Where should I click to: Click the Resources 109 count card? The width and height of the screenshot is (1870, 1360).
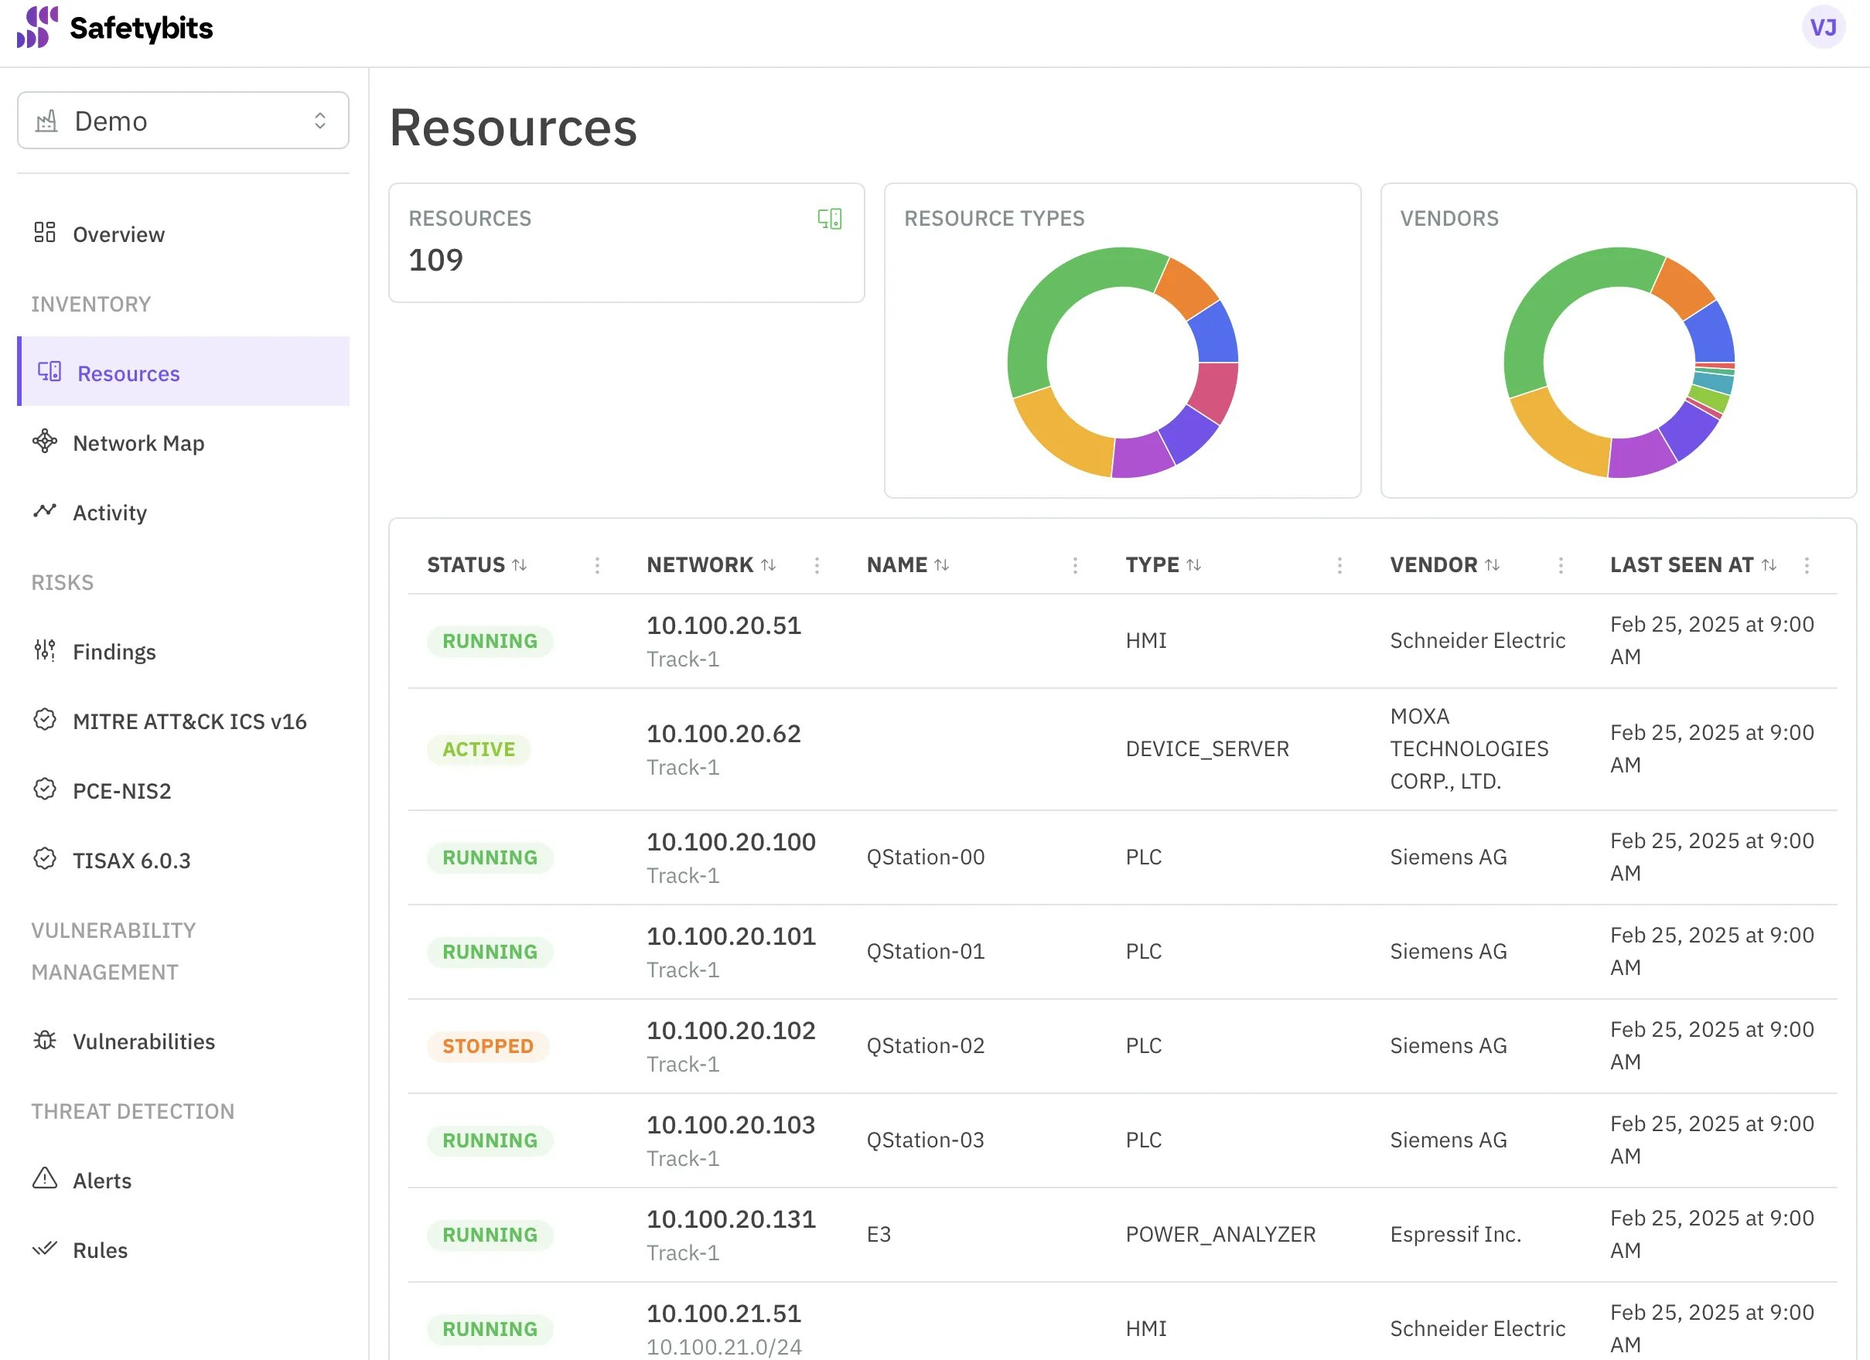pyautogui.click(x=626, y=243)
